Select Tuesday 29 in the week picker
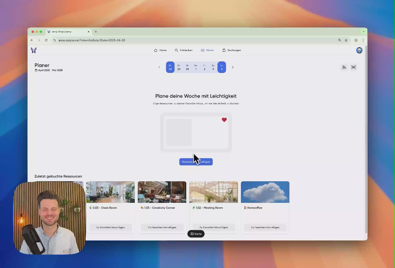 tap(179, 67)
